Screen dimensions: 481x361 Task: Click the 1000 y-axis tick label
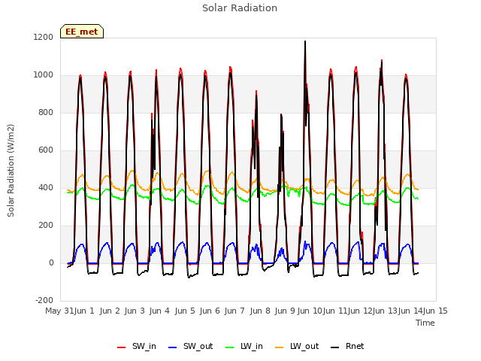click(x=44, y=75)
